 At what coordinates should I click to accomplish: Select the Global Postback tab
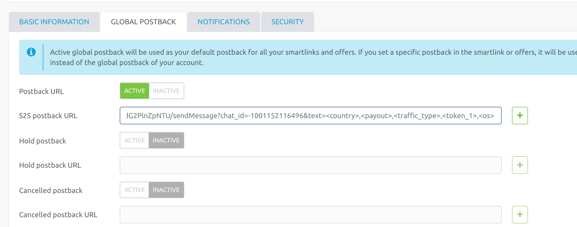click(x=143, y=22)
